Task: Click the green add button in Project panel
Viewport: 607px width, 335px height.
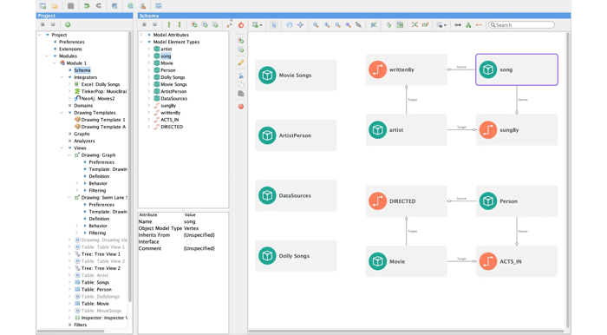Action: click(x=68, y=24)
